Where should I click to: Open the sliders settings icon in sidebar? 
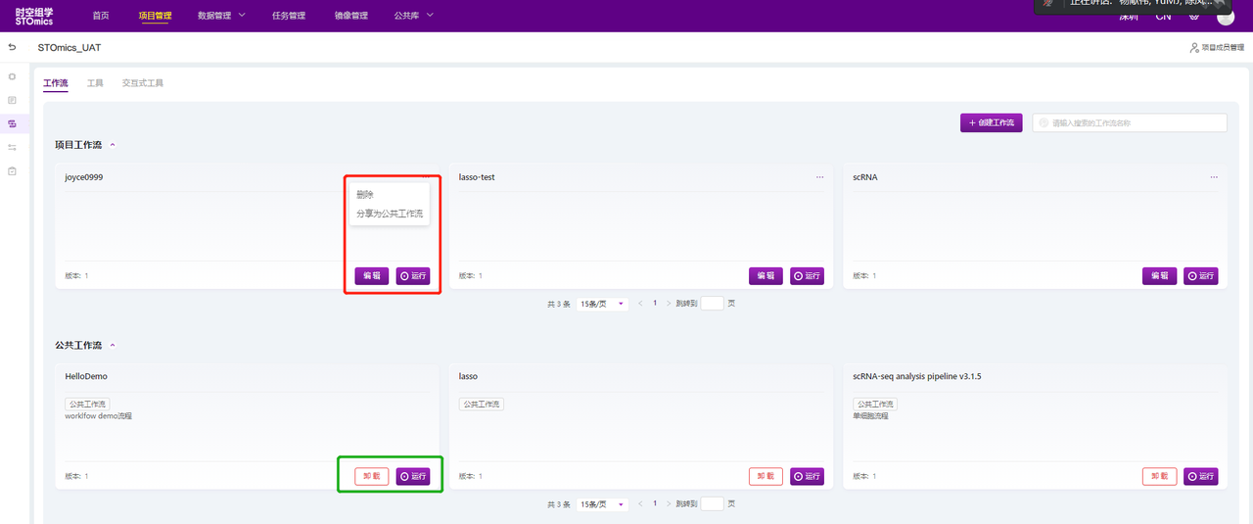click(12, 147)
